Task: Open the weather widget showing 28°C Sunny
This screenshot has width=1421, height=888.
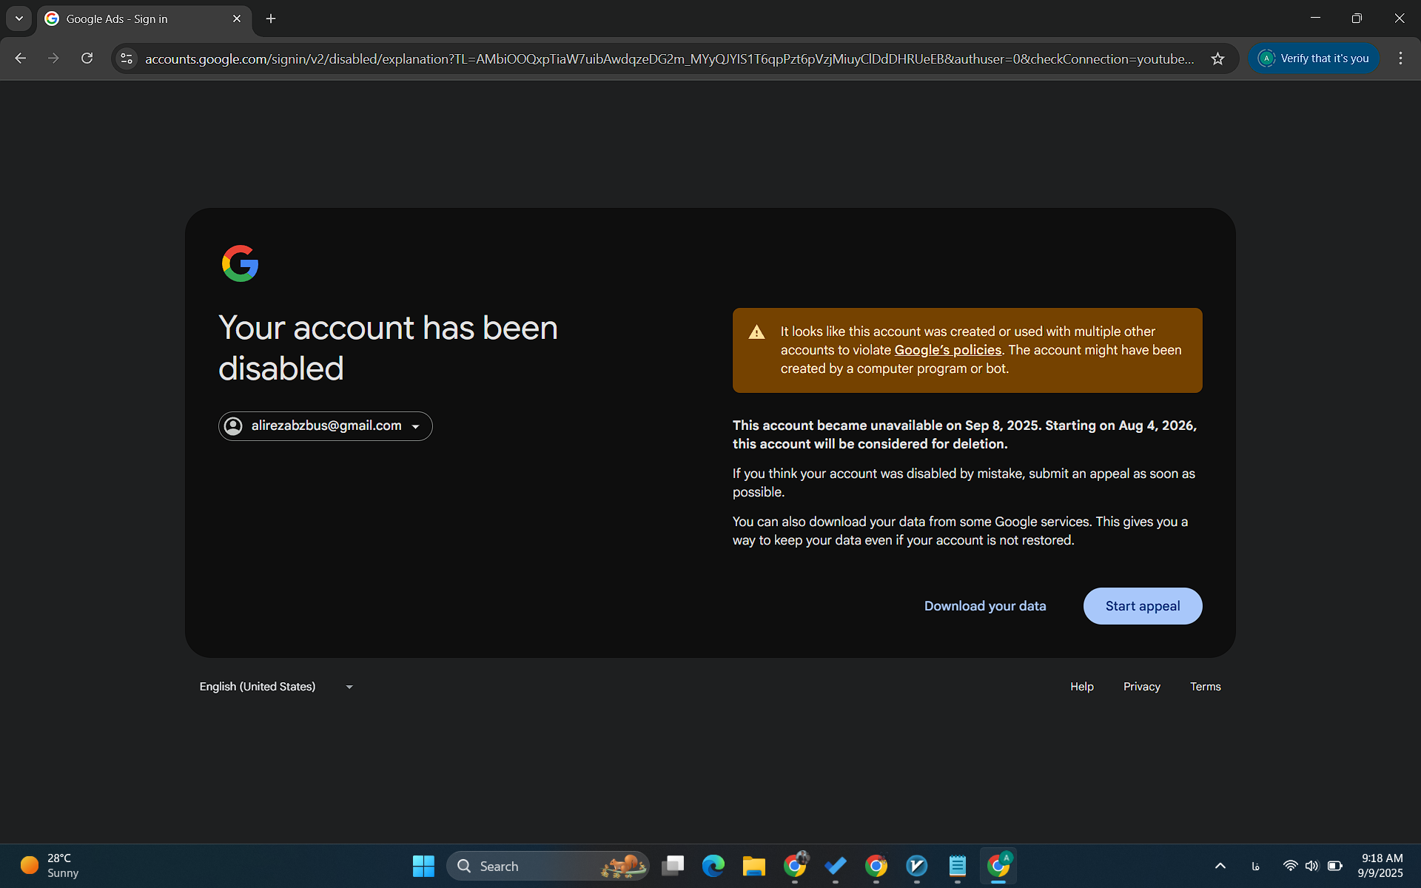Action: (50, 866)
